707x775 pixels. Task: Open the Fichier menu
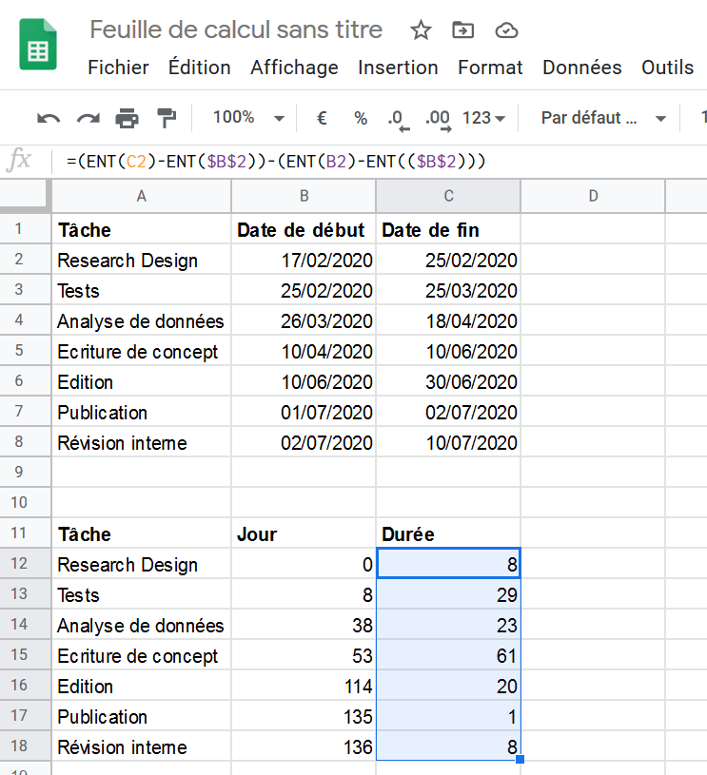pyautogui.click(x=118, y=68)
